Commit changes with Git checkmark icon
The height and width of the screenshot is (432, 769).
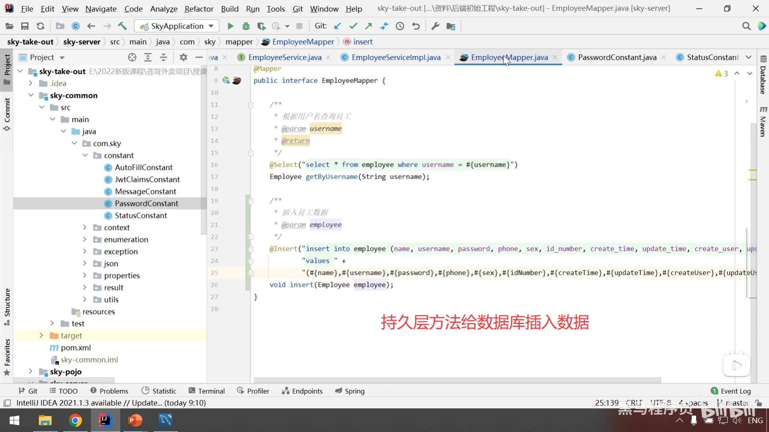pos(353,26)
